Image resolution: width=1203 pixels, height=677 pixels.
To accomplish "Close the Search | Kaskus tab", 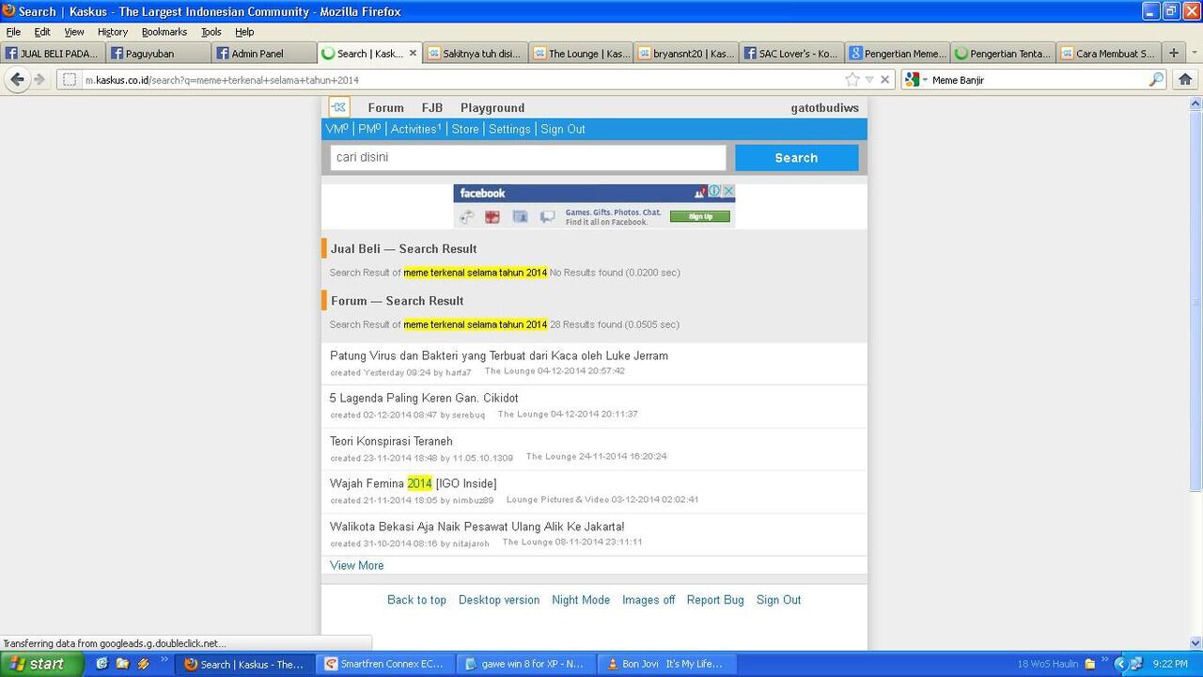I will (413, 54).
